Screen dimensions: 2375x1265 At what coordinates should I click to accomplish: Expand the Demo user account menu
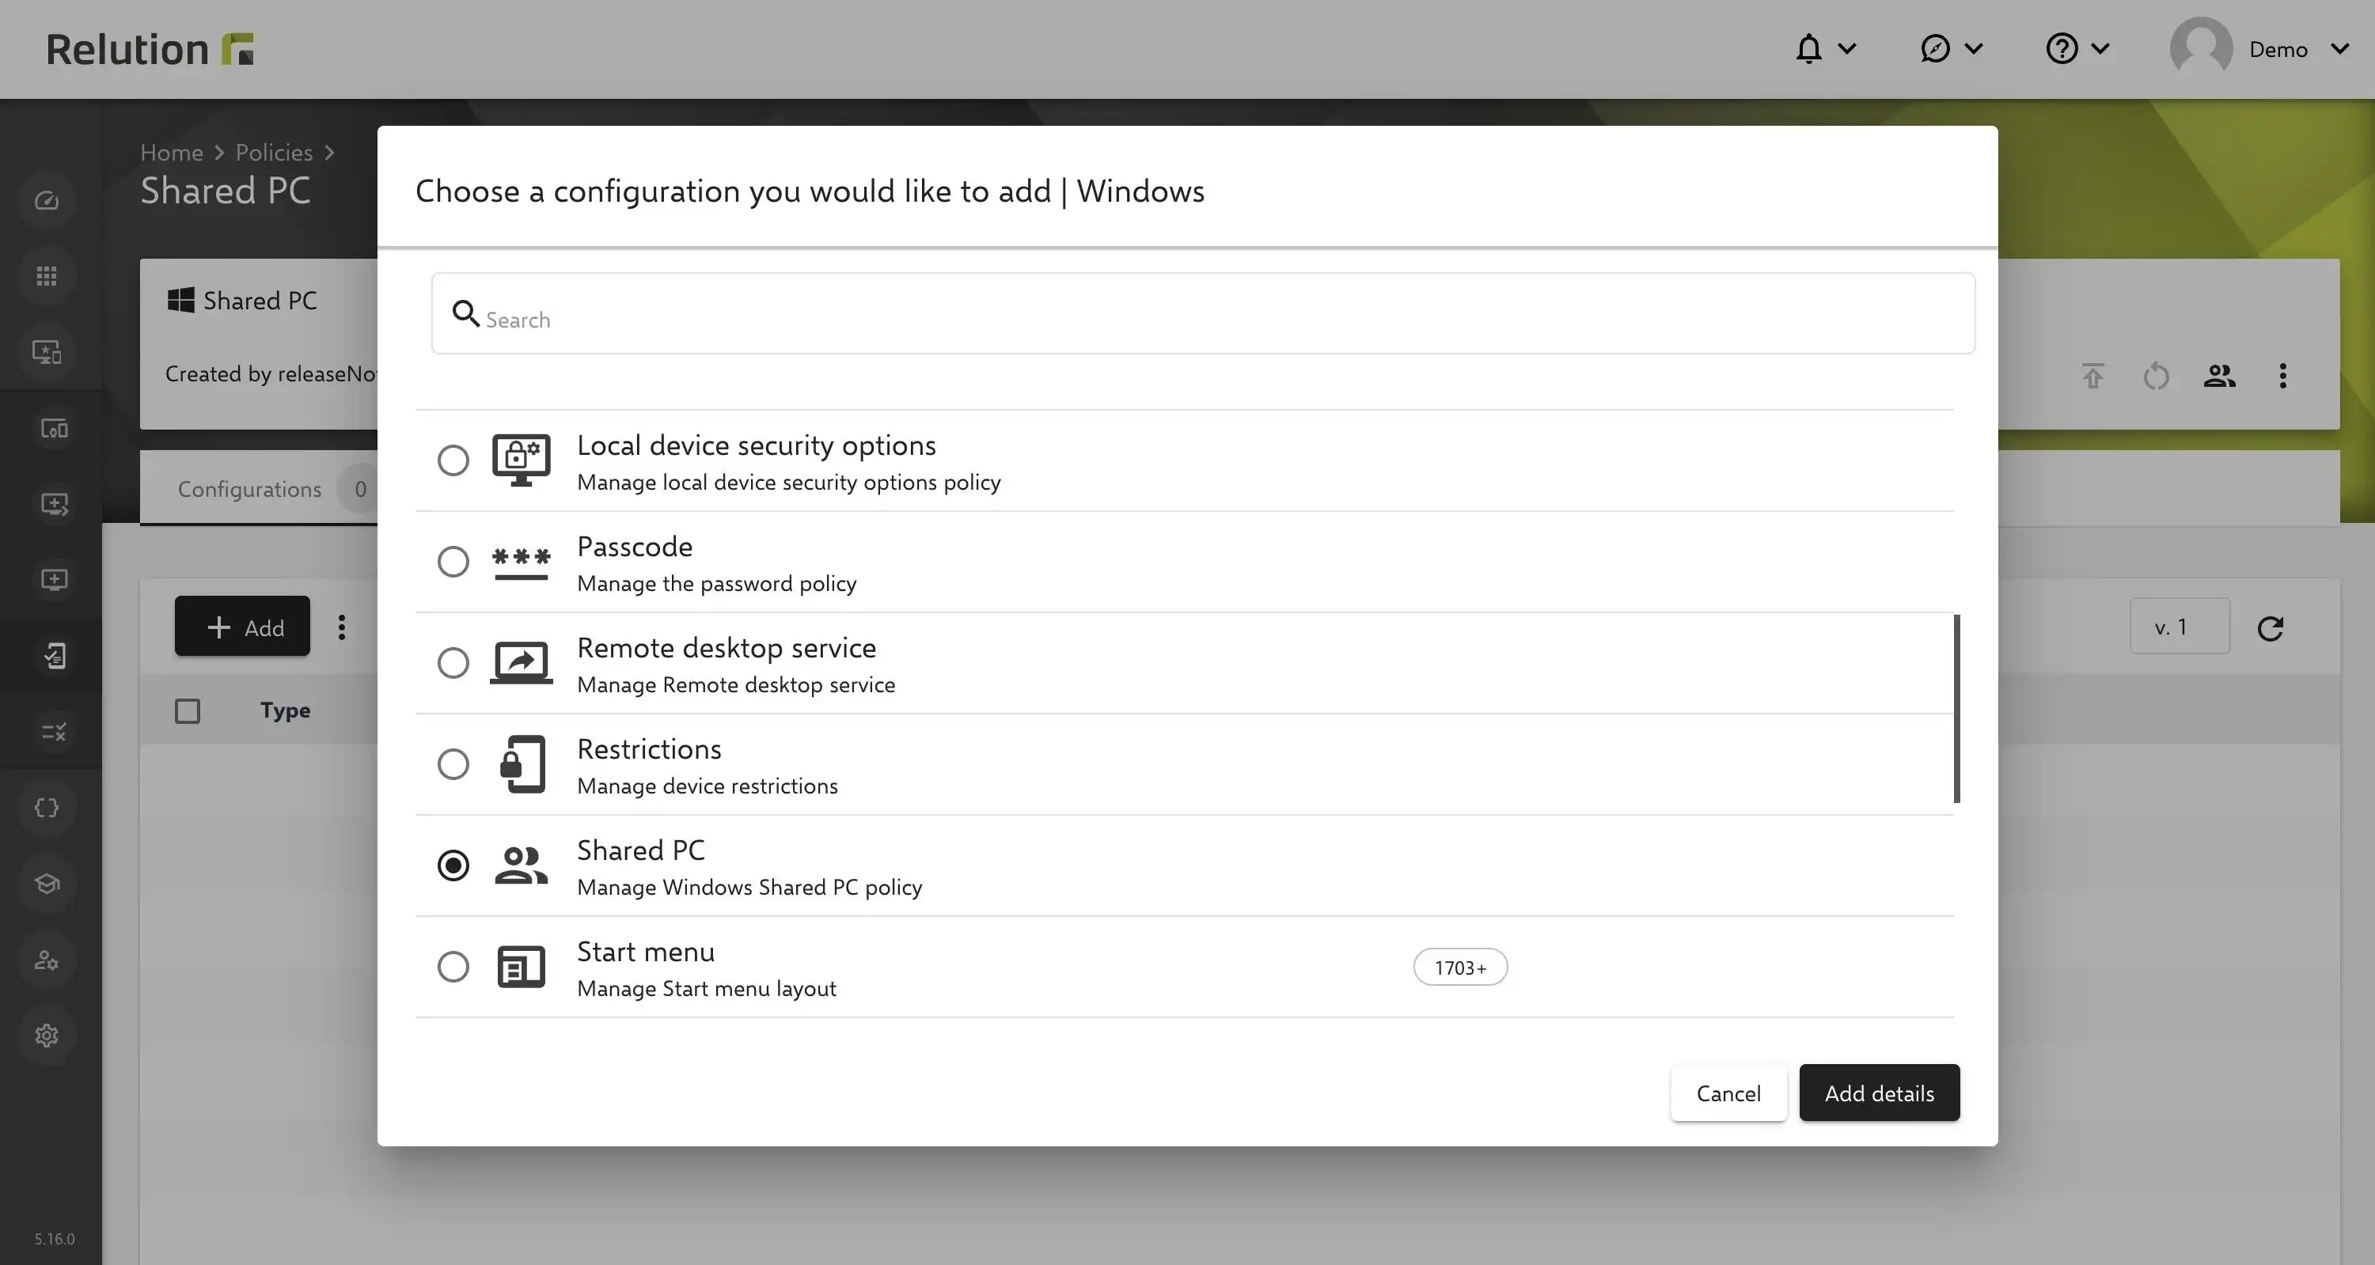click(2259, 49)
